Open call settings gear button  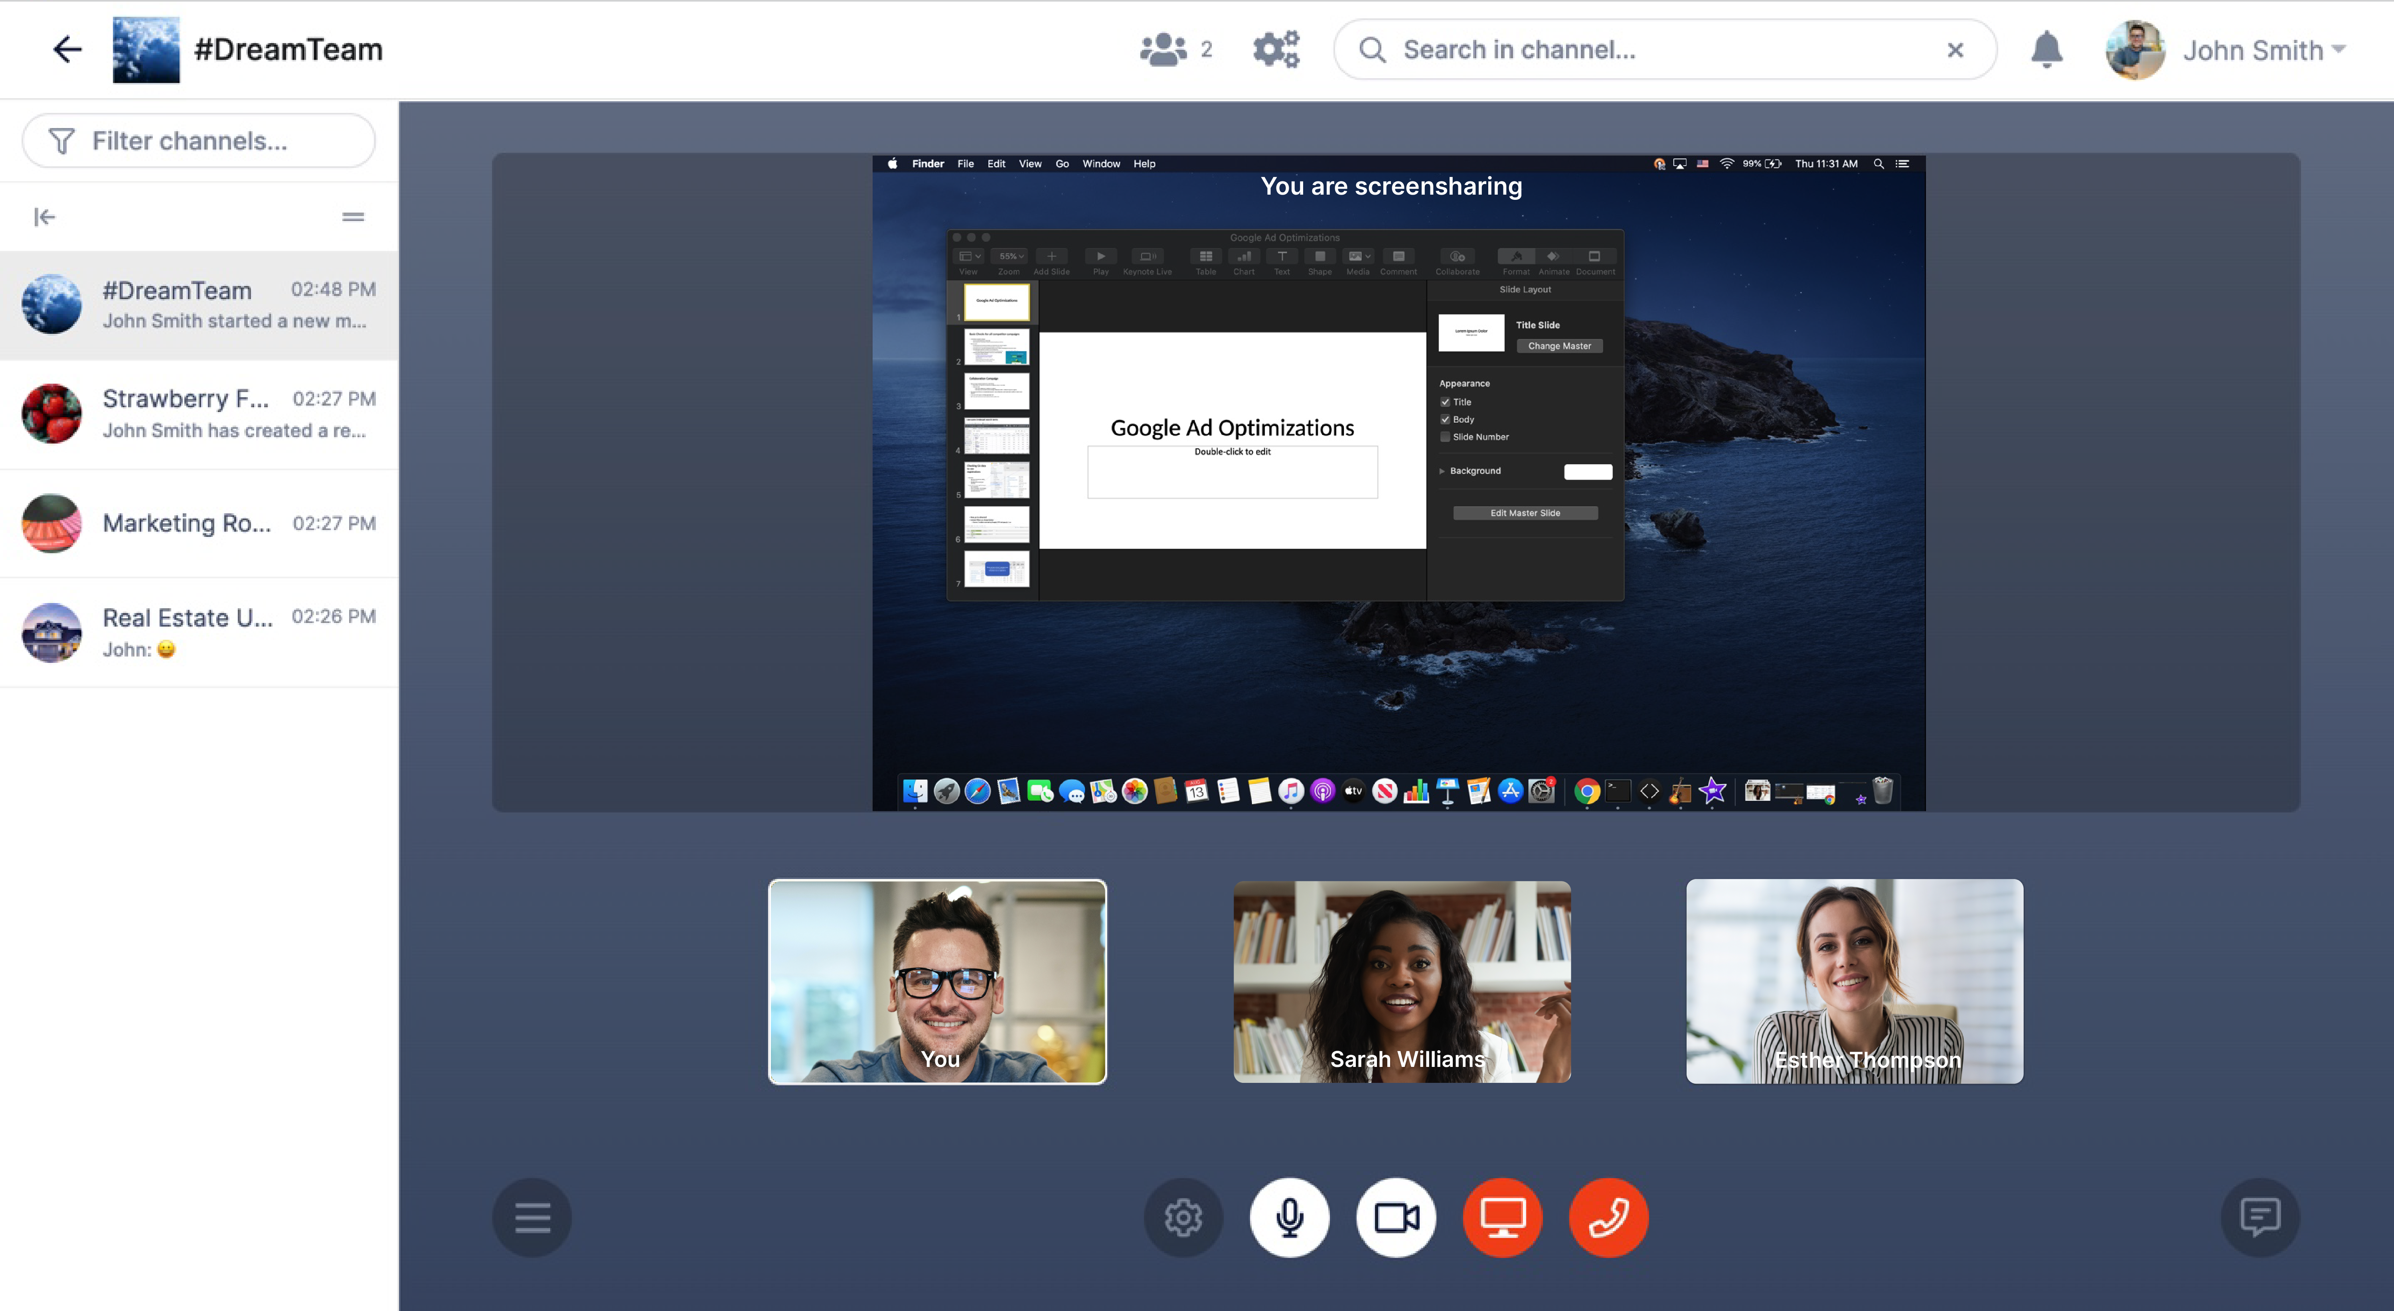click(1183, 1217)
